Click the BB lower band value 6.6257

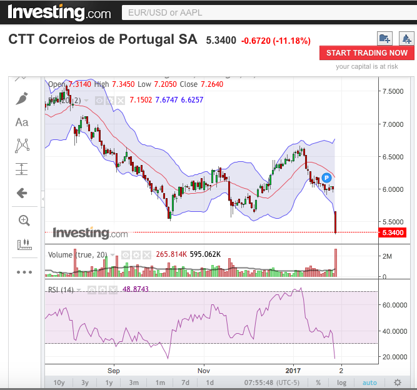coord(193,100)
